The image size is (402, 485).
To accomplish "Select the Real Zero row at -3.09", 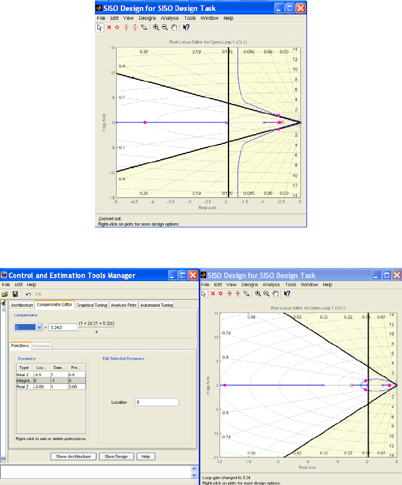I will pyautogui.click(x=51, y=387).
